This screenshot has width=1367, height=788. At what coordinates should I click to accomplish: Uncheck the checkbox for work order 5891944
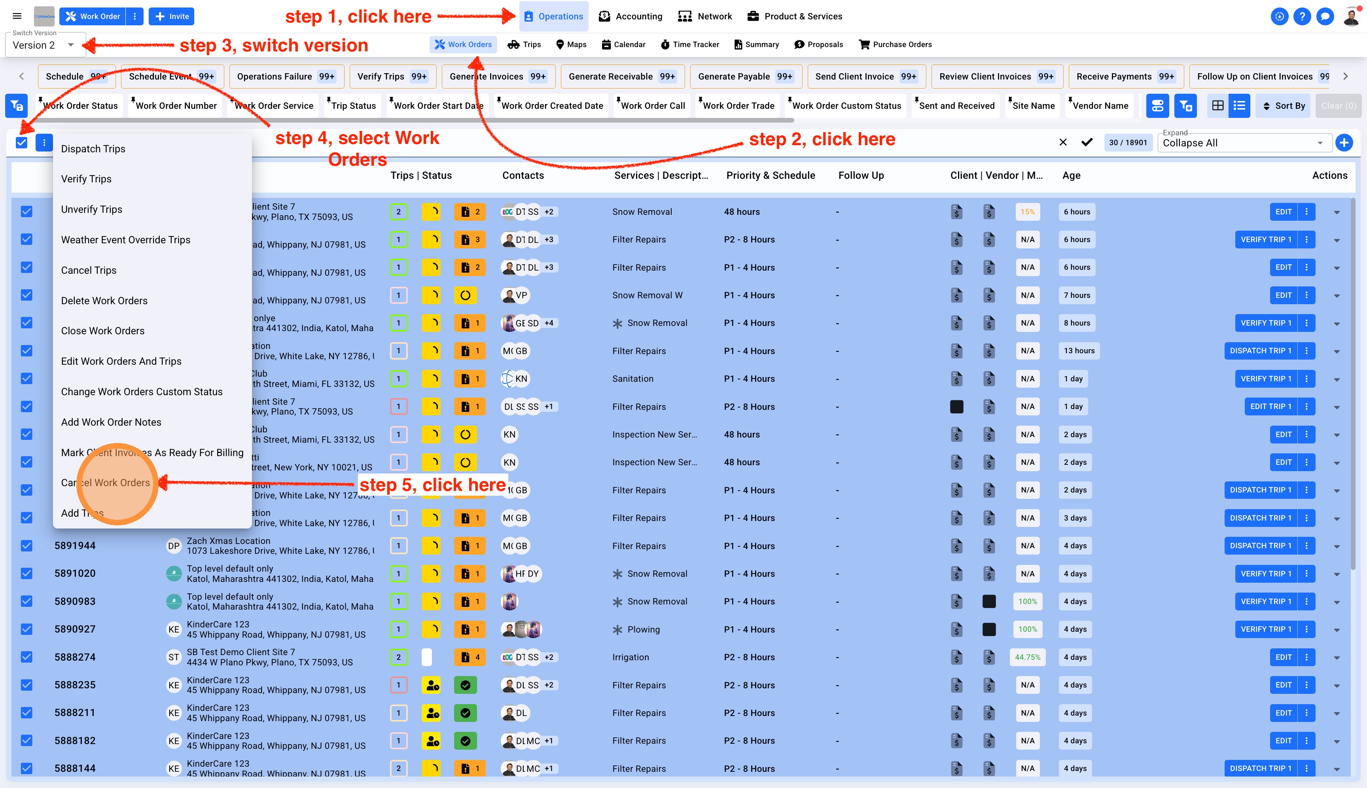[27, 546]
